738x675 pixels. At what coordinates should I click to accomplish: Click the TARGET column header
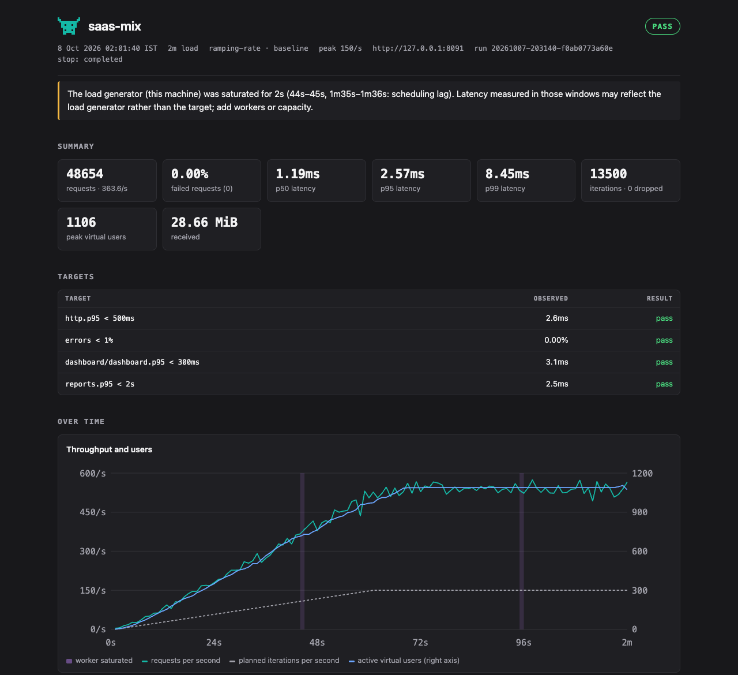coord(78,299)
